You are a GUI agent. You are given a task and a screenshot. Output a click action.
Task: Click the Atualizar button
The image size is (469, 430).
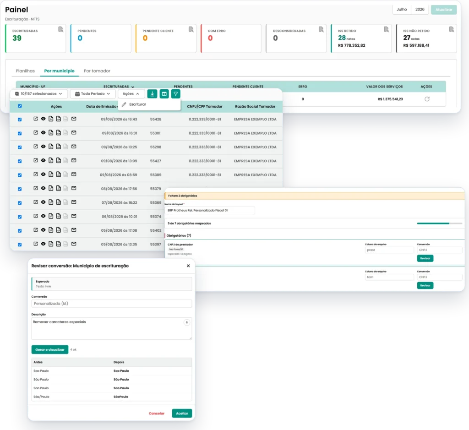[444, 10]
